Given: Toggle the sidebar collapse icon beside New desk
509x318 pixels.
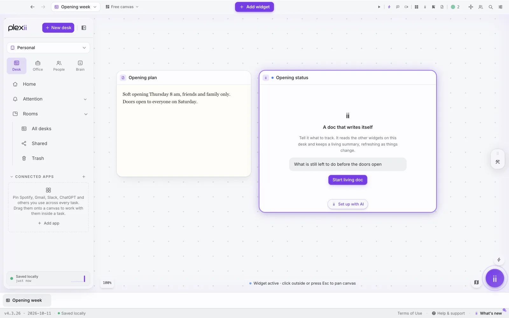Looking at the screenshot, I should (x=84, y=28).
